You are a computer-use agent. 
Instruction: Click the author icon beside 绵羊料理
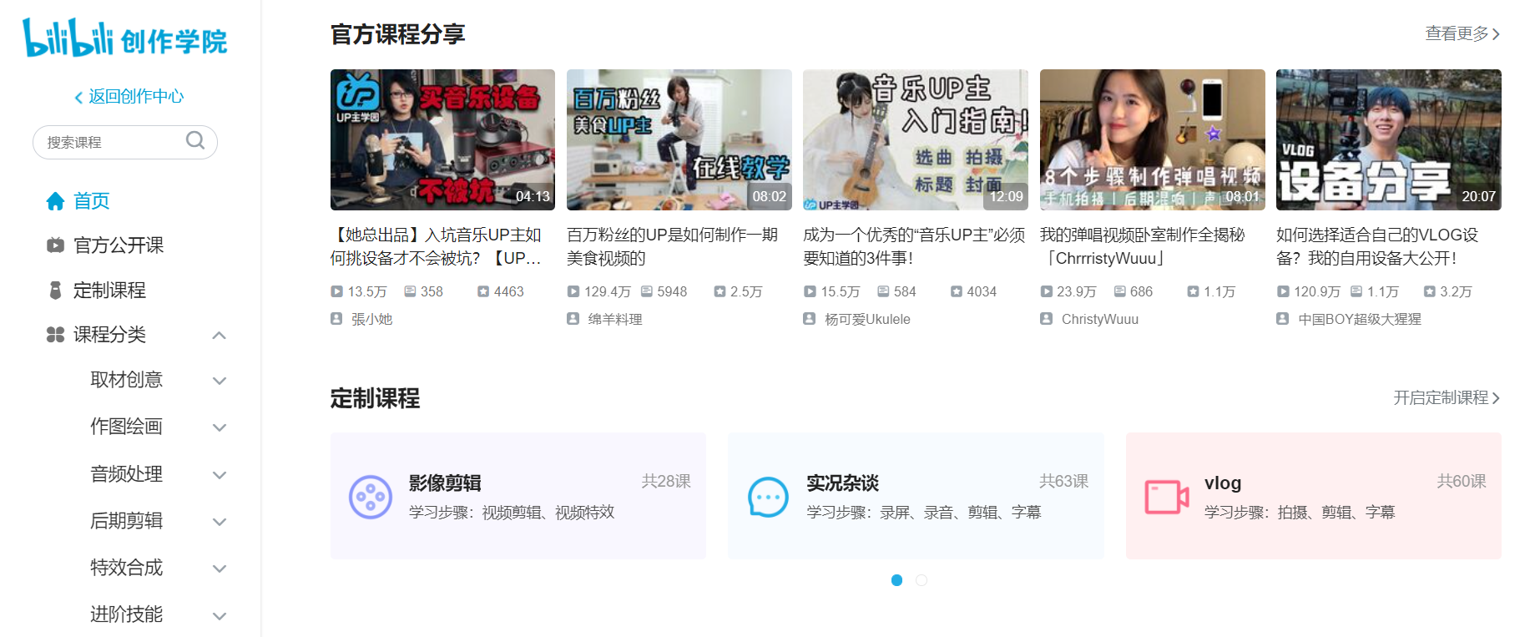[573, 319]
